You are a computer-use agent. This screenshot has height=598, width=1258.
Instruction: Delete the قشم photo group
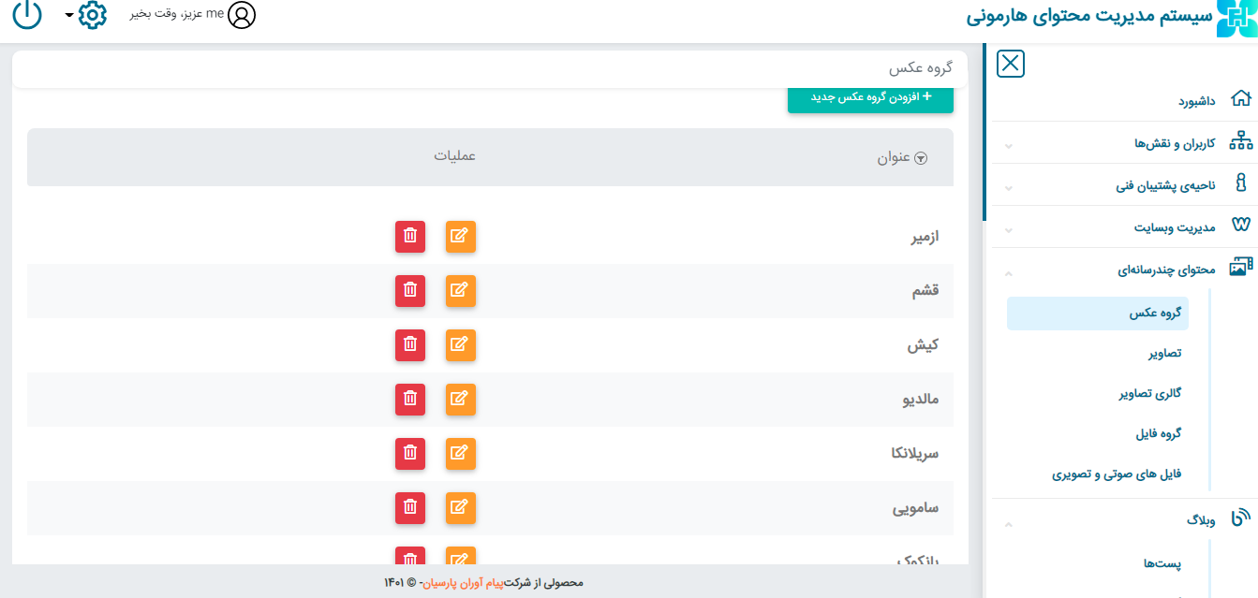point(410,291)
